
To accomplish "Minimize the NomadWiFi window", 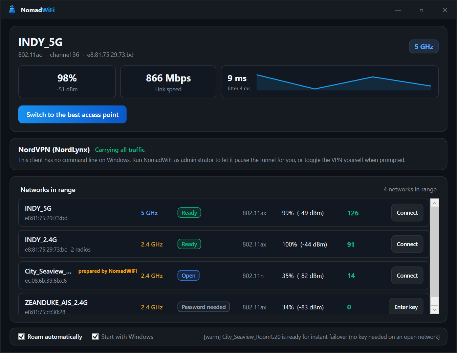I will click(x=398, y=10).
